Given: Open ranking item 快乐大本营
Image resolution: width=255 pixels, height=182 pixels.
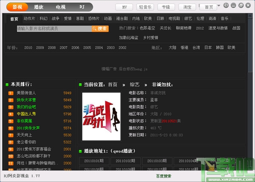Looking at the screenshot, I should click(26, 100).
